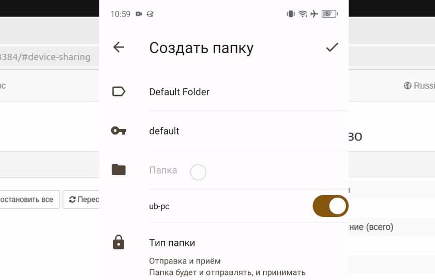Tap the Wi-Fi status bar icon
The width and height of the screenshot is (435, 280).
pos(303,14)
